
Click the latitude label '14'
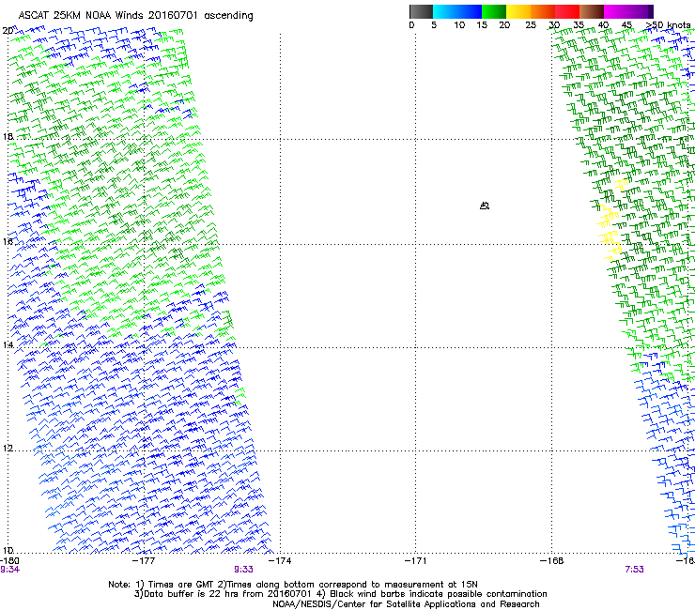point(8,344)
